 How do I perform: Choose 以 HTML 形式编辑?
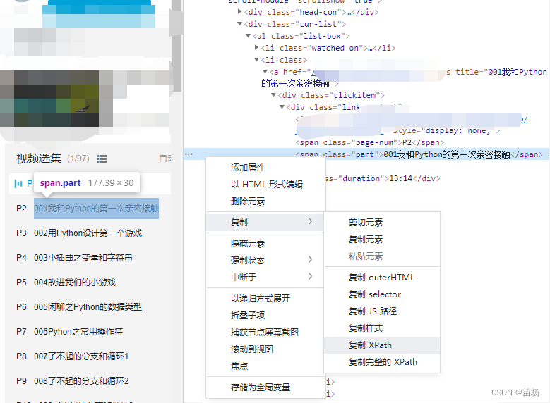coord(265,184)
